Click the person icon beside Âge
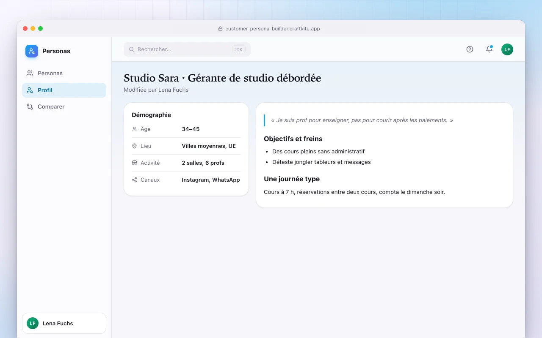The image size is (542, 338). pyautogui.click(x=135, y=129)
